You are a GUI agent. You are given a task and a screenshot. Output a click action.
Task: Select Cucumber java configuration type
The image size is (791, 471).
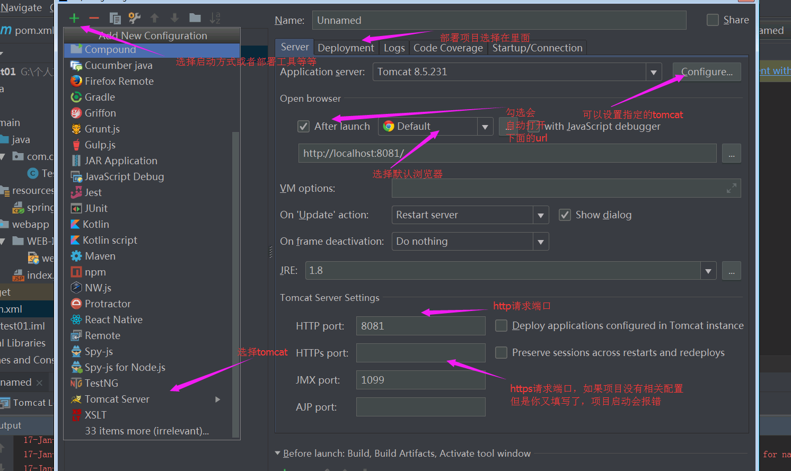(152, 65)
